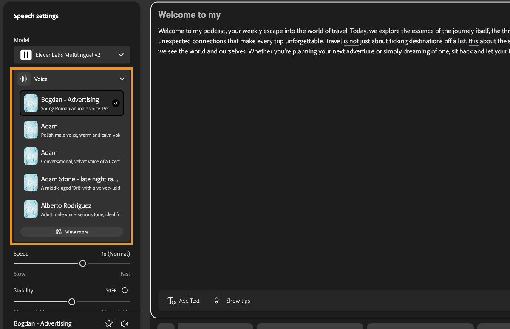Favorite Bogdan - Advertising using the star
This screenshot has width=510, height=329.
(109, 323)
